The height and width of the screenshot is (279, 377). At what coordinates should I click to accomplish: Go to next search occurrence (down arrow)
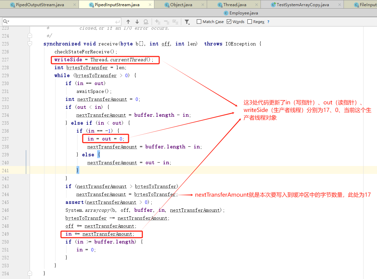click(137, 22)
